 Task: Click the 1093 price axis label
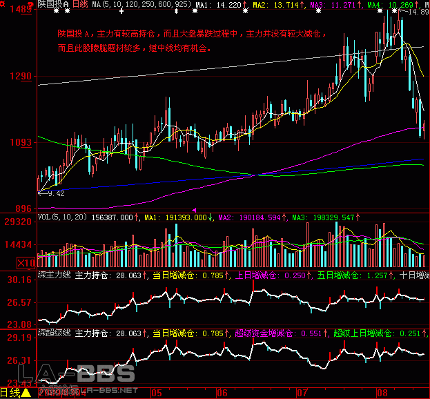18,142
